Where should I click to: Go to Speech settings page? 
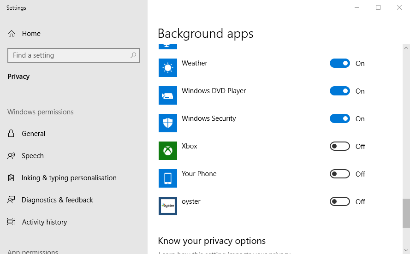32,156
